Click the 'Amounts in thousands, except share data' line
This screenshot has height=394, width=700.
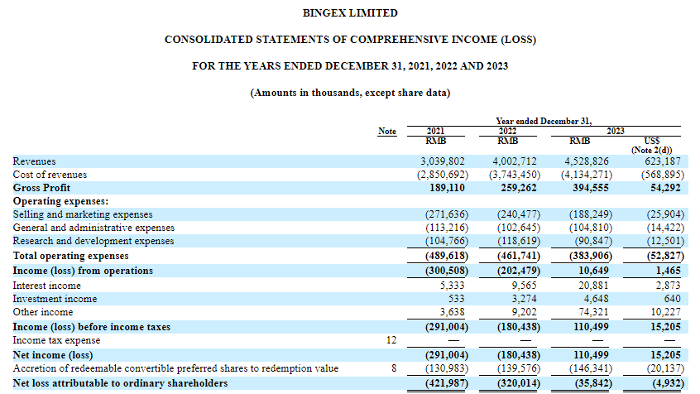pyautogui.click(x=350, y=93)
